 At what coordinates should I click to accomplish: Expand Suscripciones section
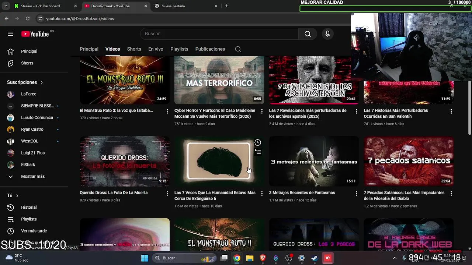click(25, 82)
